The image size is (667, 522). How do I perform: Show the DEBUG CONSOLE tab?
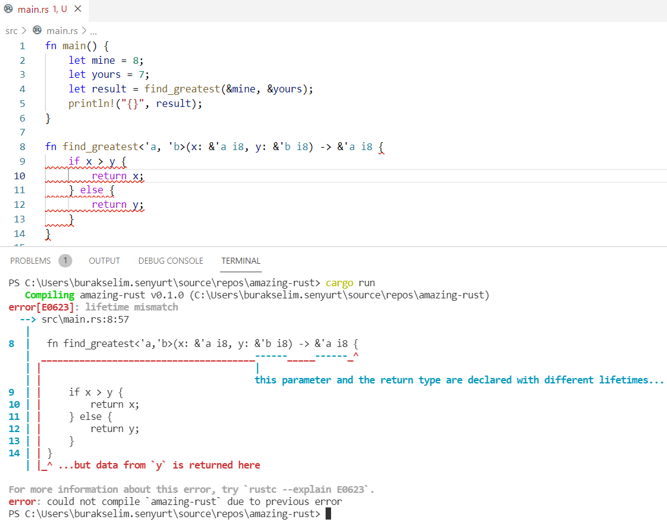pos(171,261)
